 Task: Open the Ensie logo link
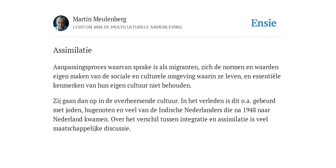coord(264,23)
